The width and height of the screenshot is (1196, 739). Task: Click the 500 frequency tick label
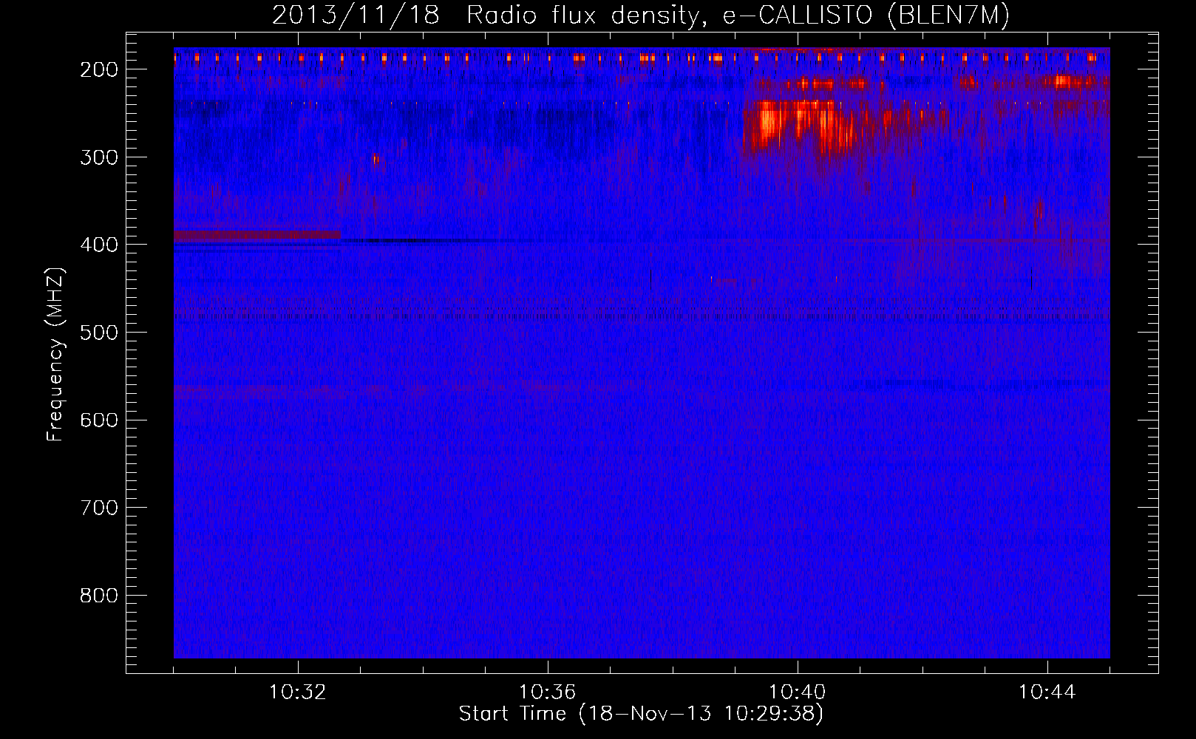99,333
